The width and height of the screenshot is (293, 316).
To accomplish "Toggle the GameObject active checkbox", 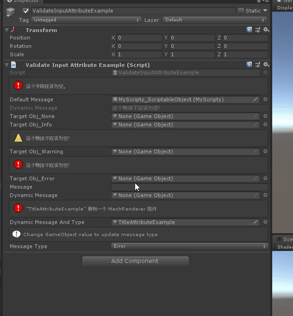I will point(26,11).
